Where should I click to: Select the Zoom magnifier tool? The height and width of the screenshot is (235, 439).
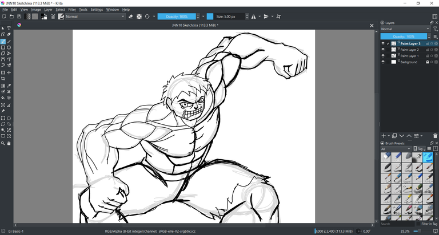[3, 143]
